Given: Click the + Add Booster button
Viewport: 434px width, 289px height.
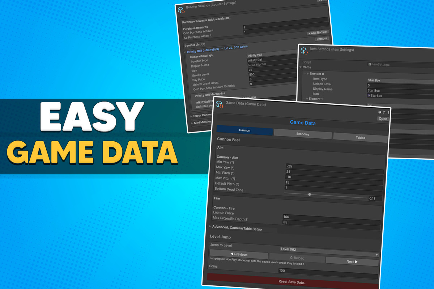Looking at the screenshot, I should tap(317, 33).
